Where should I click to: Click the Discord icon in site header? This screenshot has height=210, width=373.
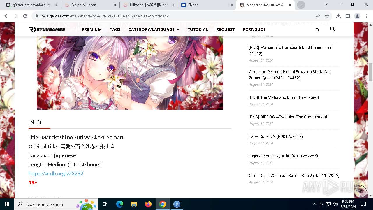tap(317, 29)
